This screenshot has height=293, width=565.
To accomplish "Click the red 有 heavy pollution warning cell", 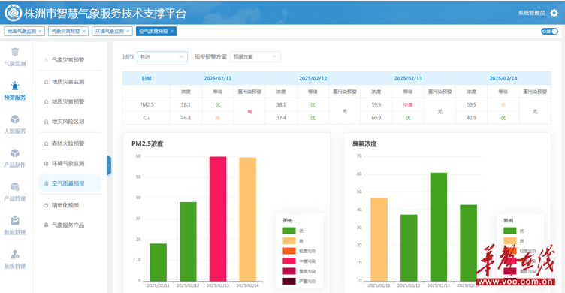I will click(x=249, y=111).
